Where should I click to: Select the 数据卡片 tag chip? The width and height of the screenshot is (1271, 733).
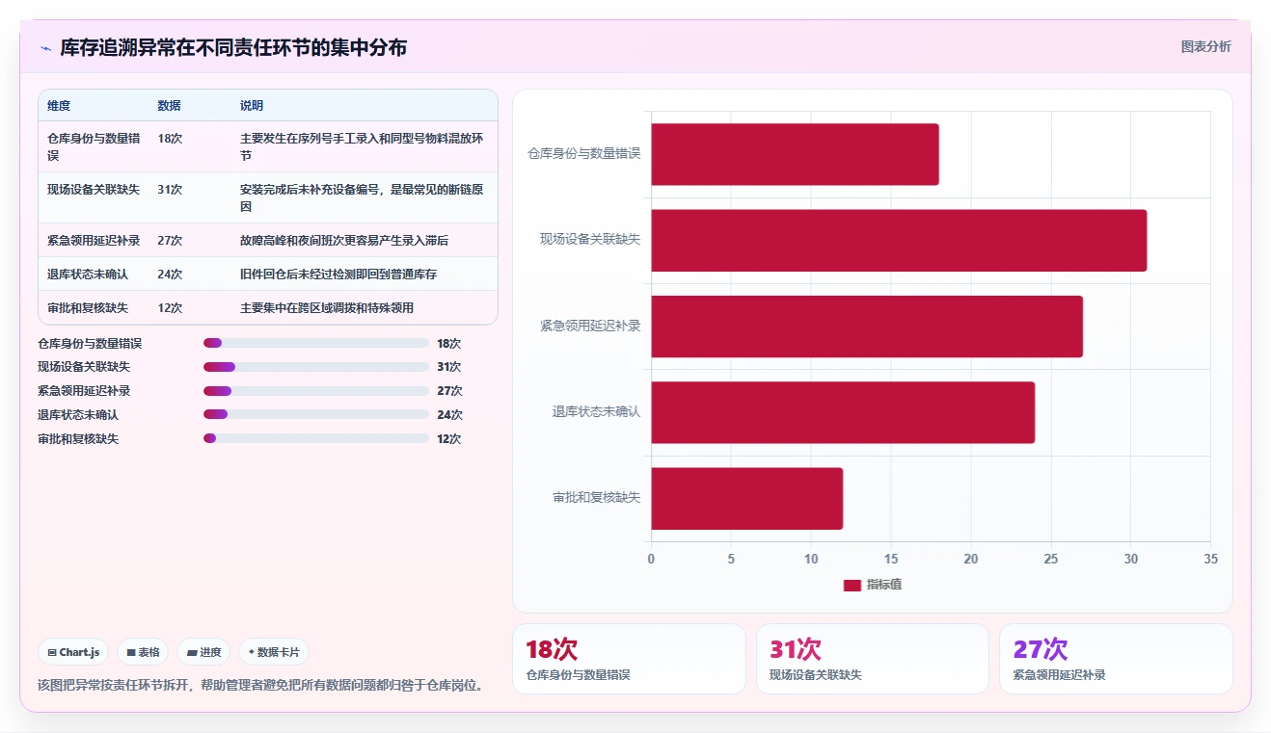coord(274,652)
